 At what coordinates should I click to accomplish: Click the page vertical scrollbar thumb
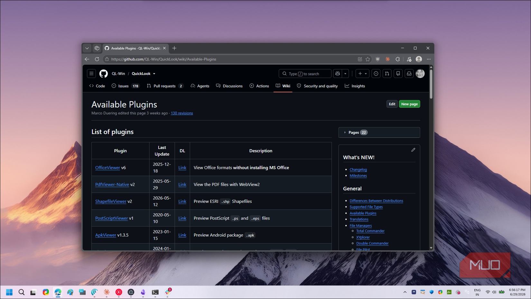pos(431,84)
